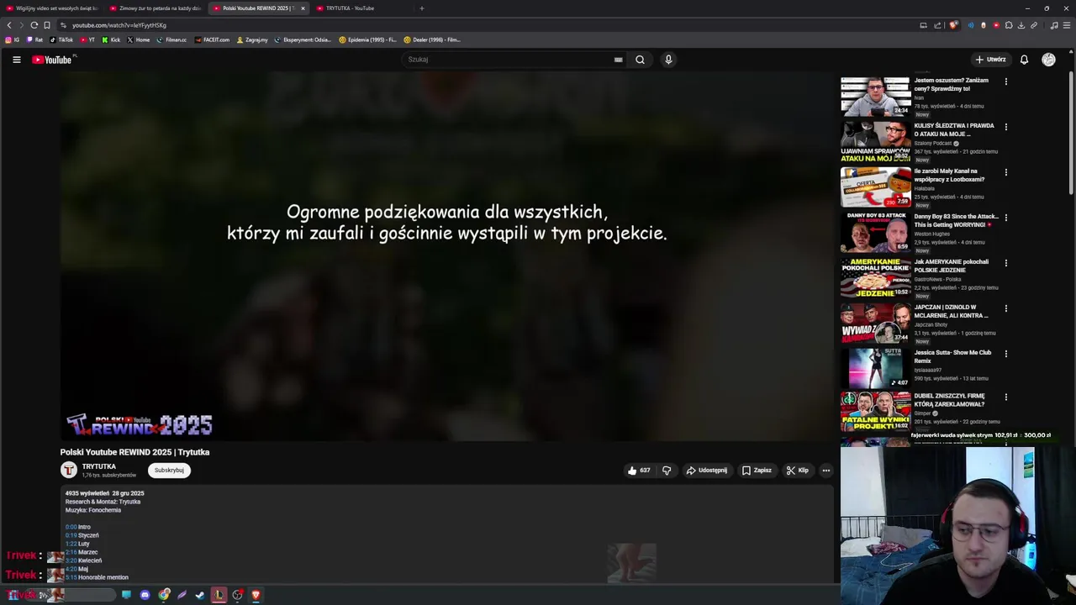Open the Kick bookmark
Viewport: 1076px width, 605px height.
[x=111, y=39]
